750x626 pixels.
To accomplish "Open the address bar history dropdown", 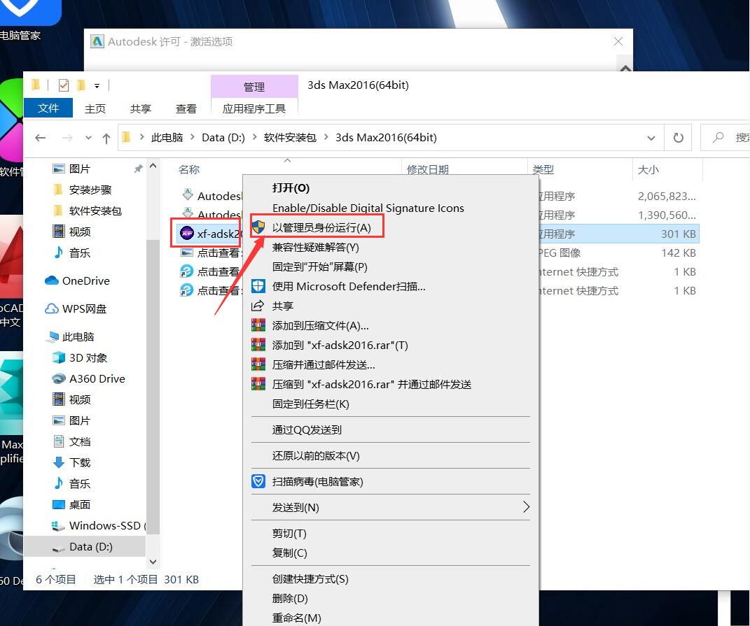I will 651,138.
